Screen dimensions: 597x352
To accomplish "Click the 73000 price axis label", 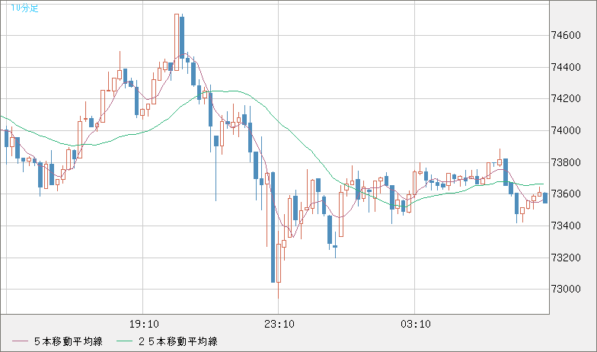I will pyautogui.click(x=567, y=290).
